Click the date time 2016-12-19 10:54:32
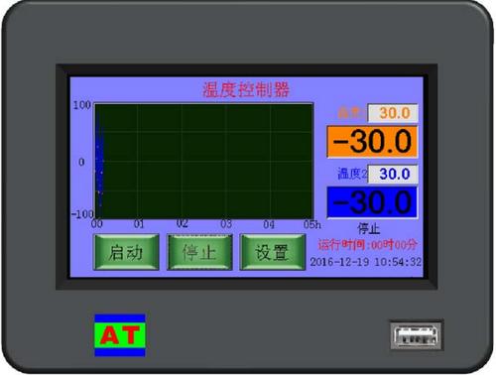This screenshot has width=496, height=375. 366,262
